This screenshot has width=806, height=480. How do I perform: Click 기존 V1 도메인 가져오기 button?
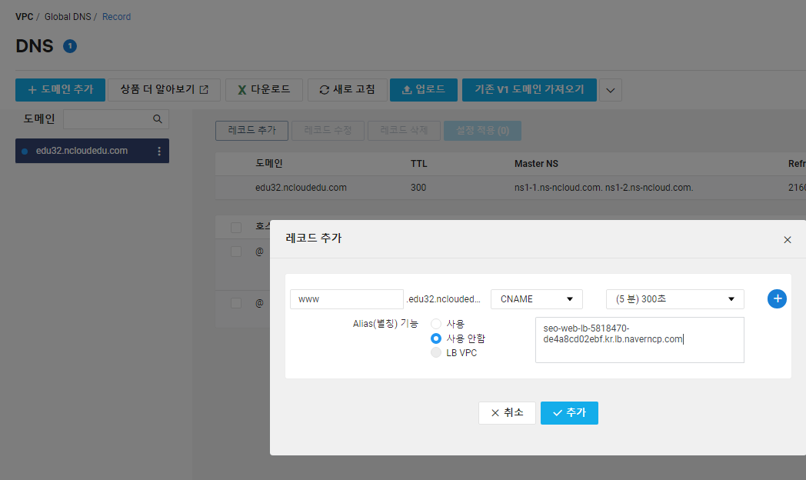click(x=529, y=90)
